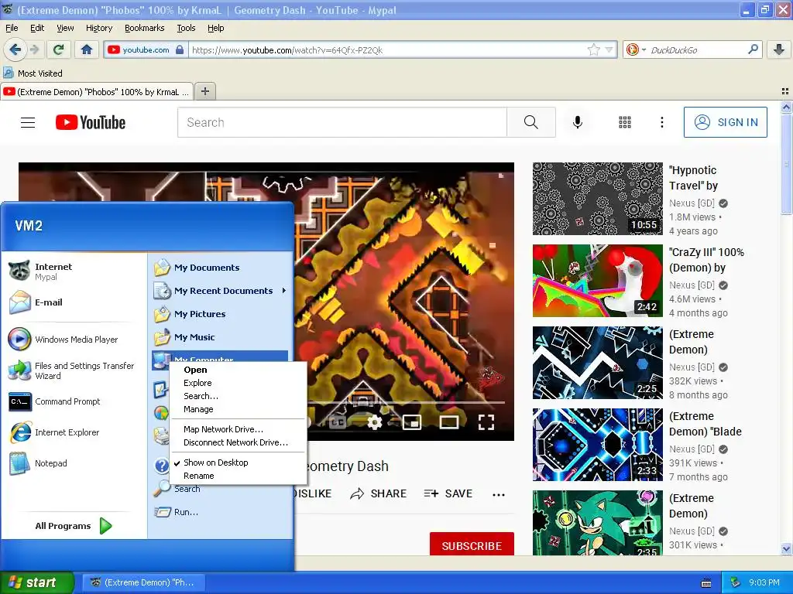This screenshot has width=793, height=594.
Task: Switch video to theater mode
Action: click(x=448, y=422)
